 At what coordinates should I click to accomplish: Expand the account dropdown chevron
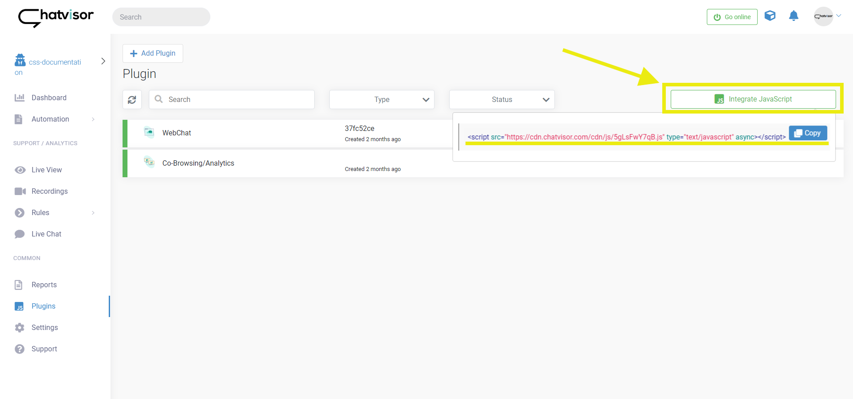[839, 16]
